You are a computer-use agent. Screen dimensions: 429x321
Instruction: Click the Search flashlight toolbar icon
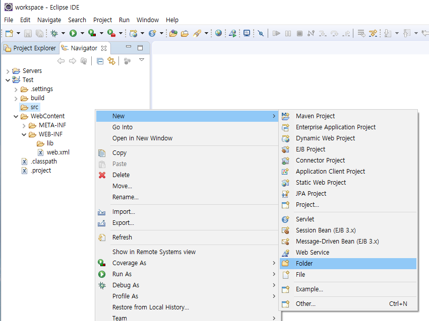(x=197, y=33)
